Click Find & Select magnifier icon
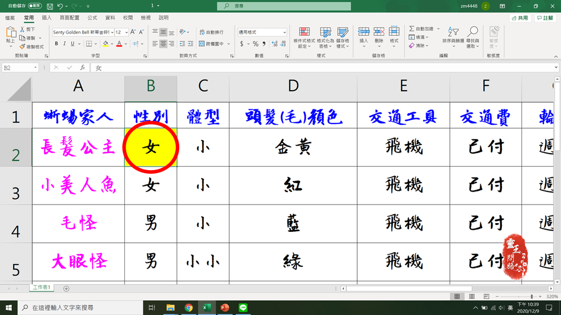The height and width of the screenshot is (315, 561). (473, 31)
